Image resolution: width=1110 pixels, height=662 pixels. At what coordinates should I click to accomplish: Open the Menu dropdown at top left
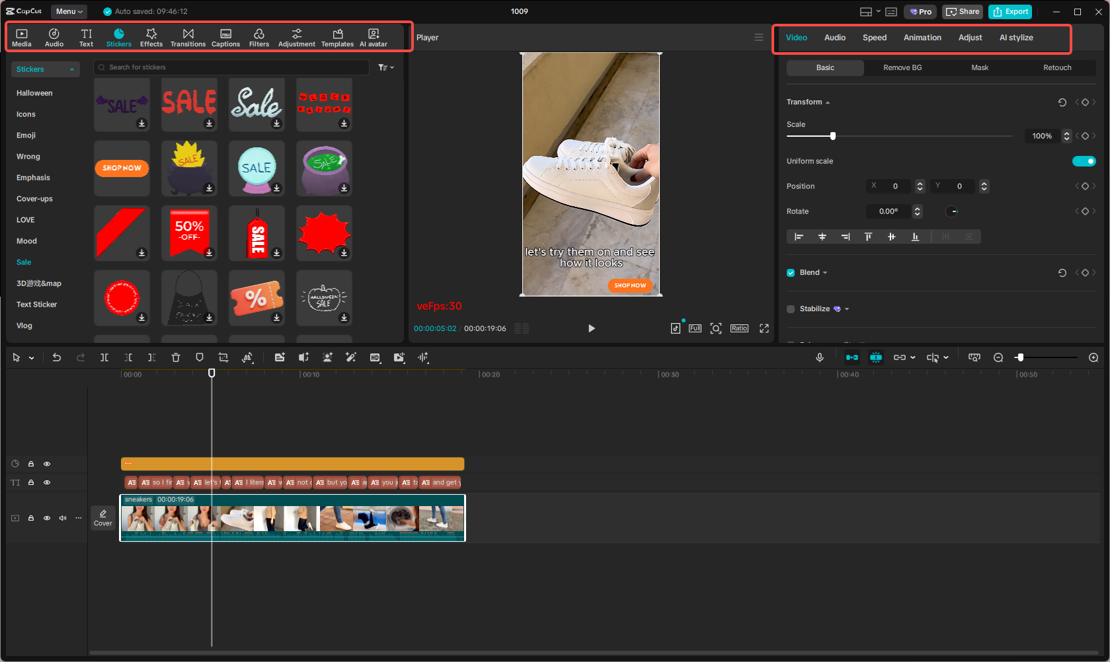pos(68,11)
